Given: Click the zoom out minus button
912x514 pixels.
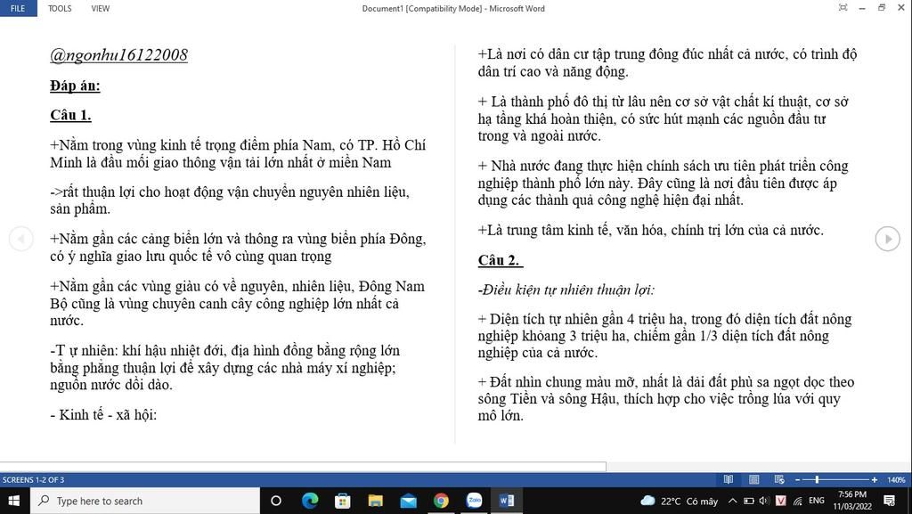Looking at the screenshot, I should pos(797,479).
